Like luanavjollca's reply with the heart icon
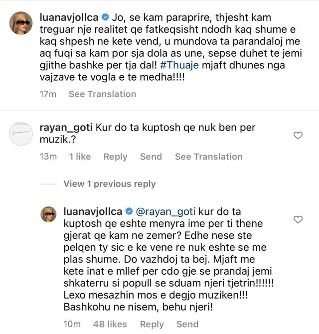 (299, 219)
